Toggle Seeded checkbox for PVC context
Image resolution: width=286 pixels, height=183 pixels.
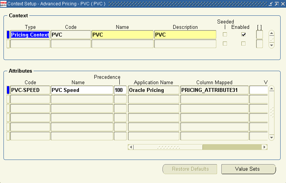point(225,35)
